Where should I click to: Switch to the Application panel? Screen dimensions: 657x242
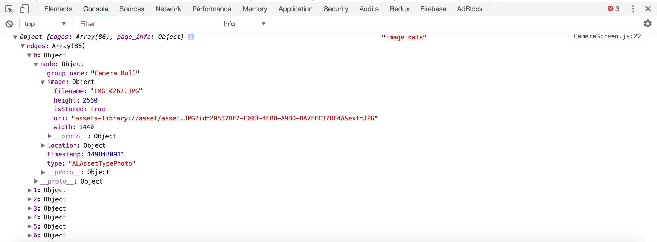(x=295, y=9)
